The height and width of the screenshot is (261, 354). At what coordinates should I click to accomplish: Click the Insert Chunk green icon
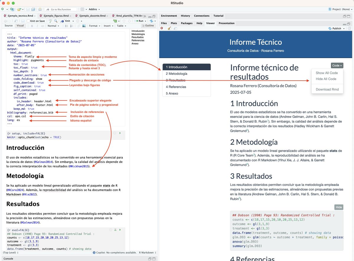[x=115, y=21]
